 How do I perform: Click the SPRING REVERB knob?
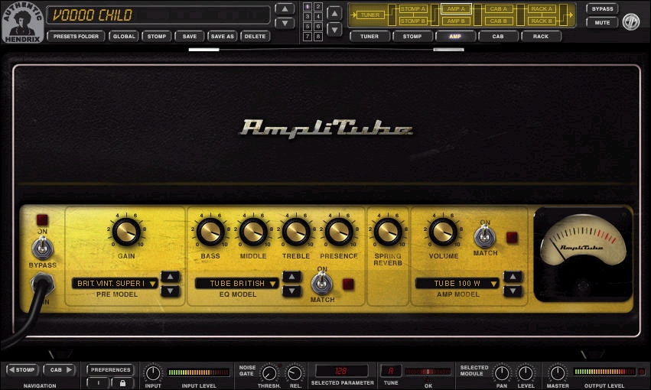388,232
